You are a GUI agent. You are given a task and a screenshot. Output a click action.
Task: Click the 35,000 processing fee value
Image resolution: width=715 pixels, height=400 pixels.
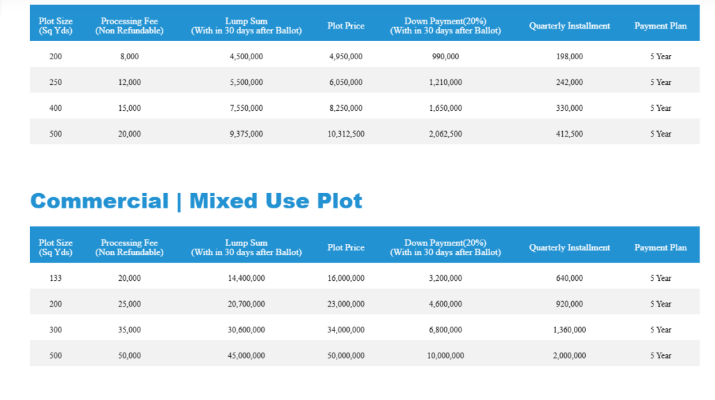(129, 330)
